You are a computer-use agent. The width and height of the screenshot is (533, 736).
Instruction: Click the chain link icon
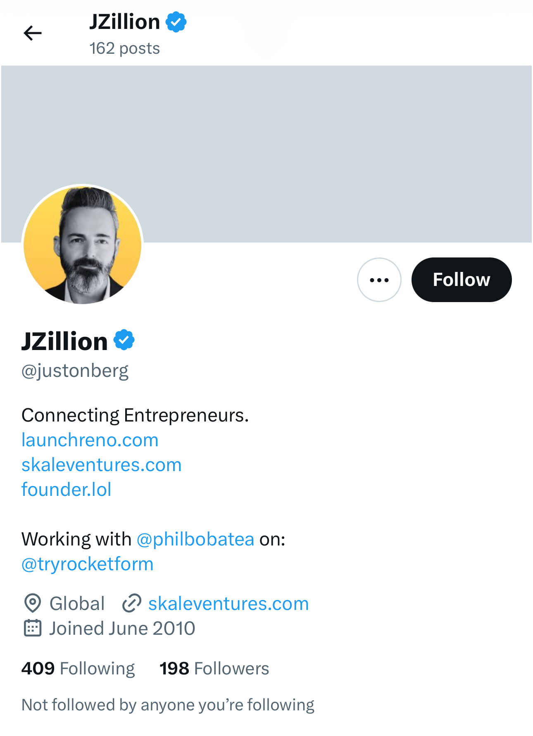click(132, 603)
